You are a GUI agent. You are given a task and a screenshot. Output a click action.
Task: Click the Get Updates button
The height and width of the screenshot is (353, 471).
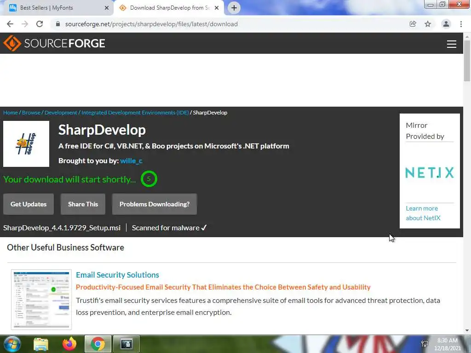click(x=29, y=204)
